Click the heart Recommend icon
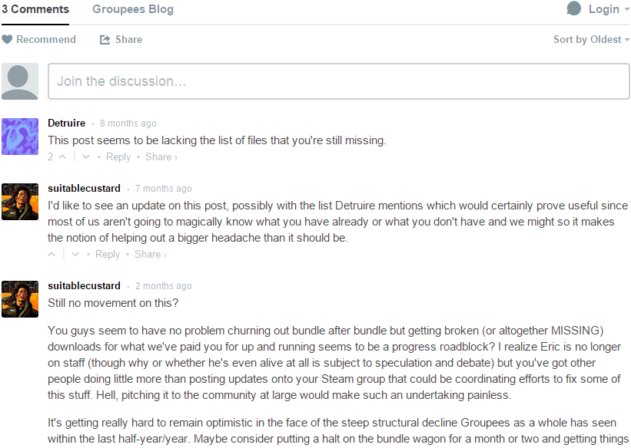 coord(7,39)
